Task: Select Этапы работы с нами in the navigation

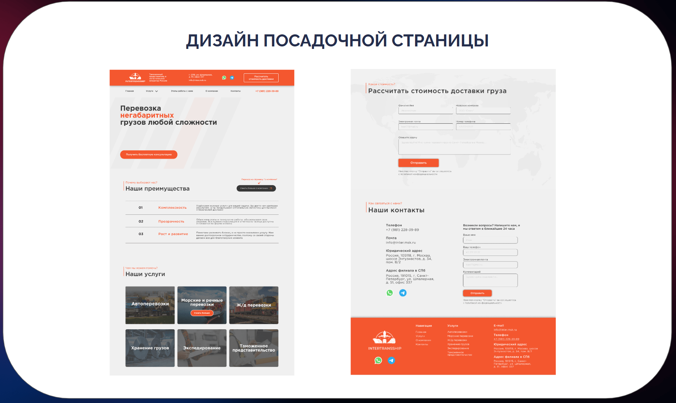Action: (182, 91)
